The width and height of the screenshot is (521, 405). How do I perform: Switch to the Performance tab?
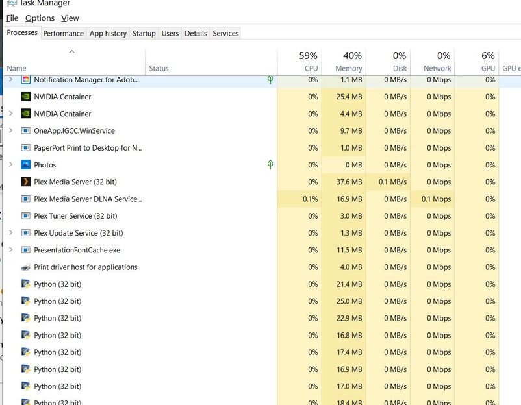click(x=64, y=34)
